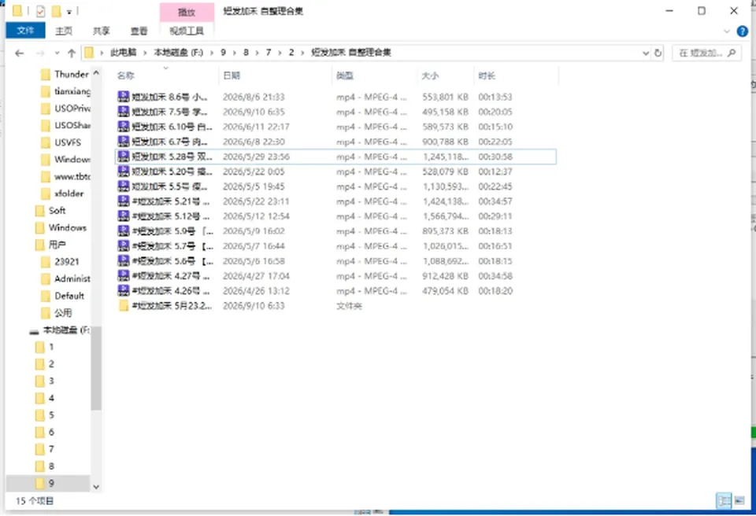This screenshot has width=756, height=516.
Task: Click the folder icon starting the address bar
Action: (x=89, y=53)
